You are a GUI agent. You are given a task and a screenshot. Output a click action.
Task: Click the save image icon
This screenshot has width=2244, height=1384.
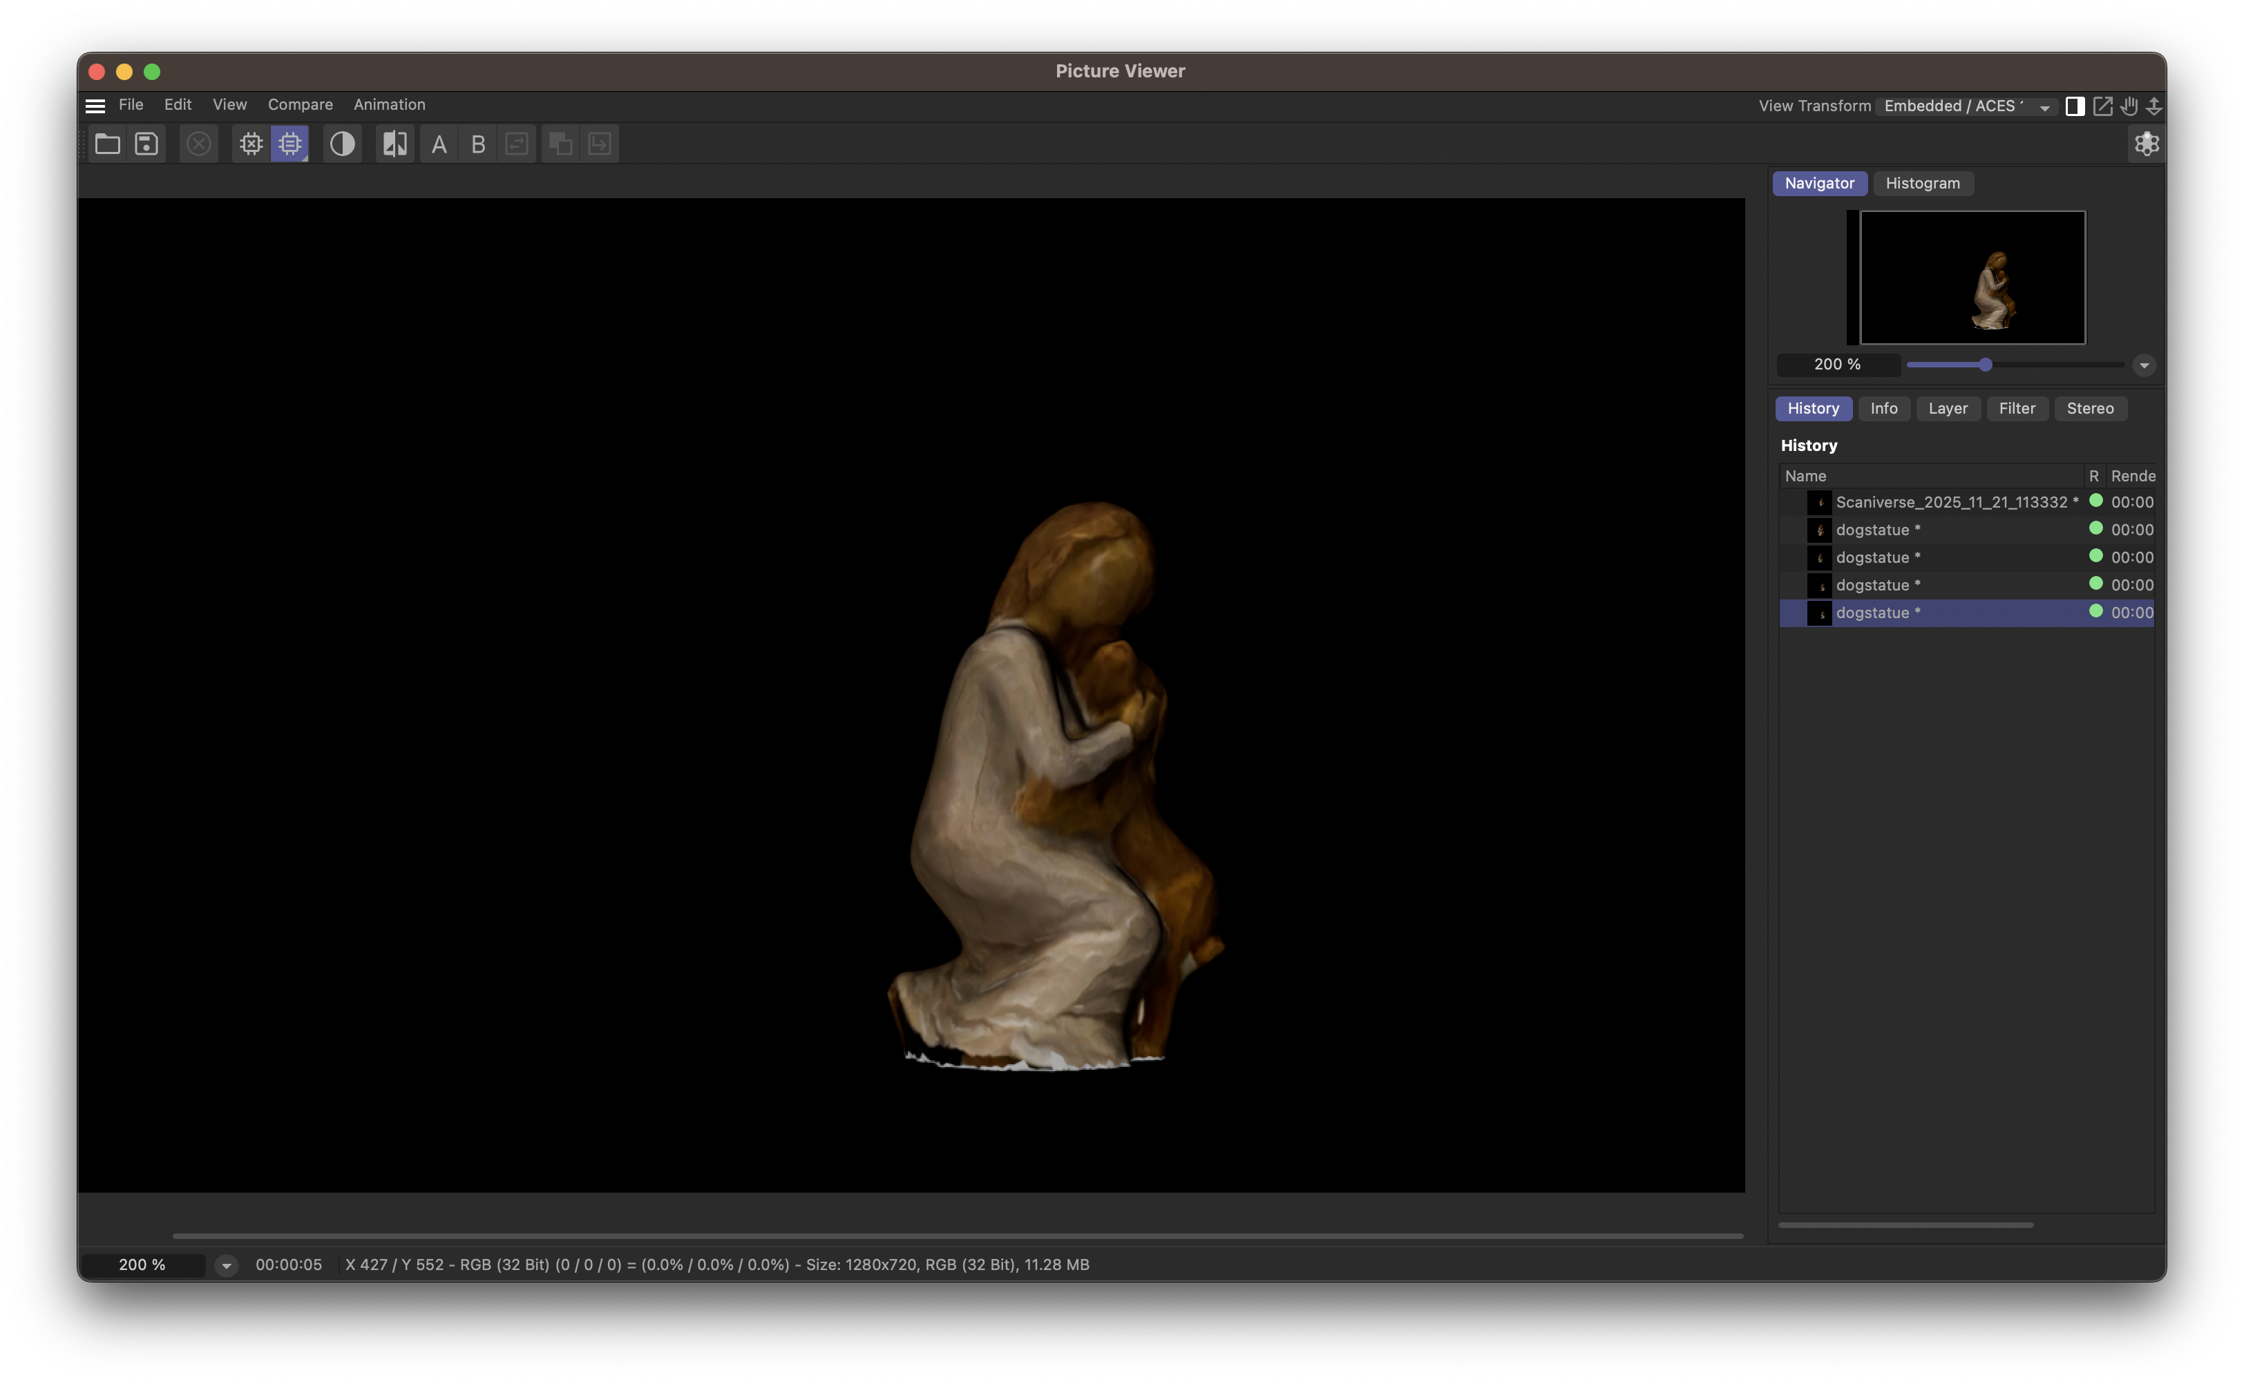pyautogui.click(x=146, y=144)
